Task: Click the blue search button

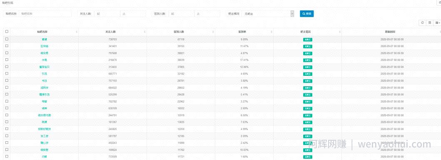Action: coord(306,13)
